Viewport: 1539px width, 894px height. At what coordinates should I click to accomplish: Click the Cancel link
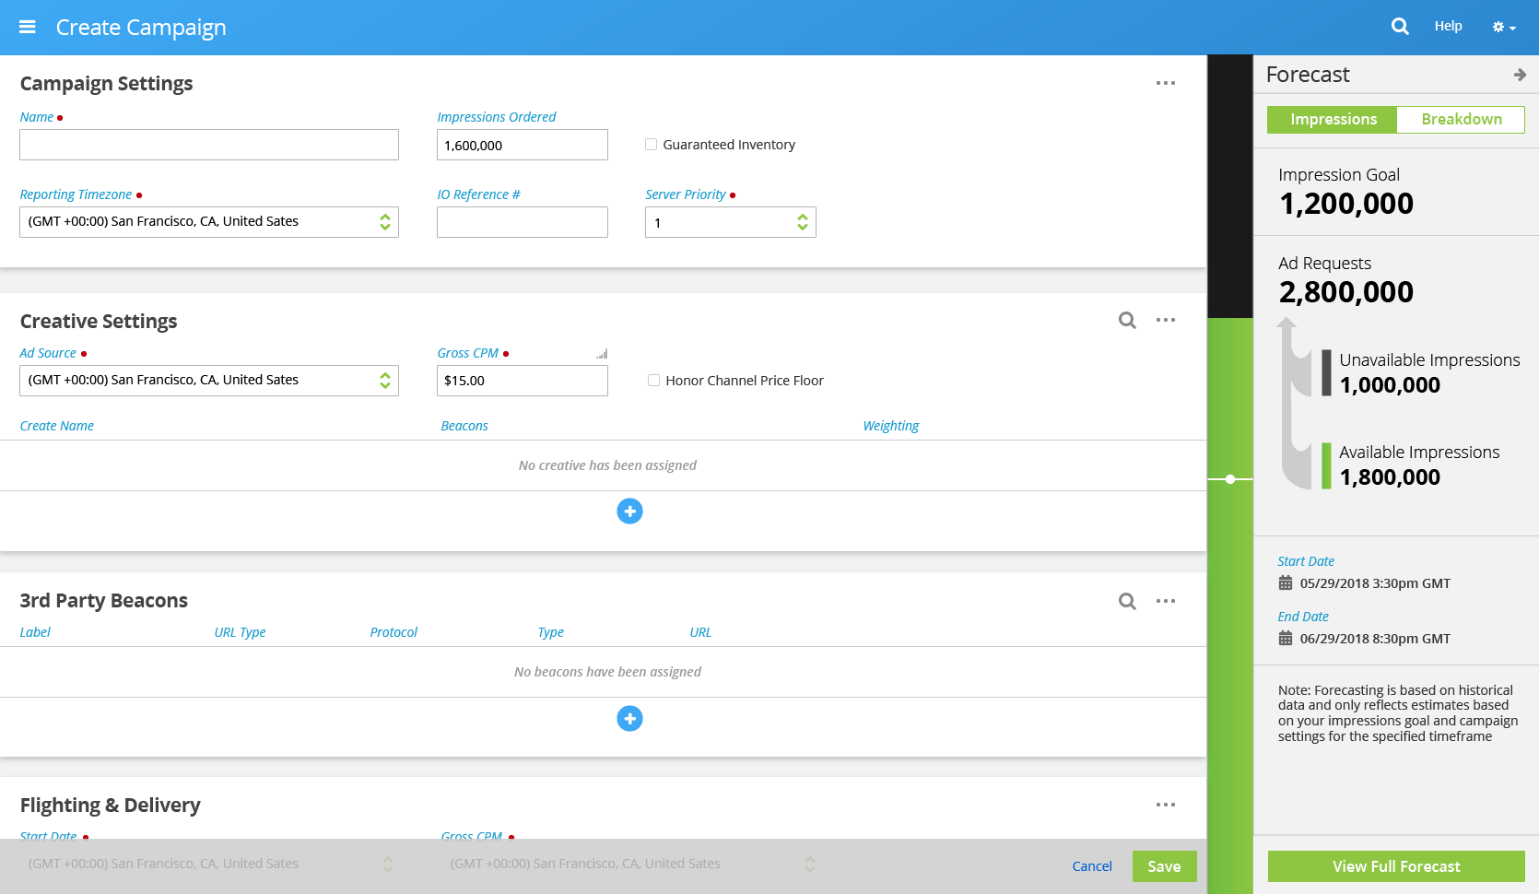point(1092,866)
